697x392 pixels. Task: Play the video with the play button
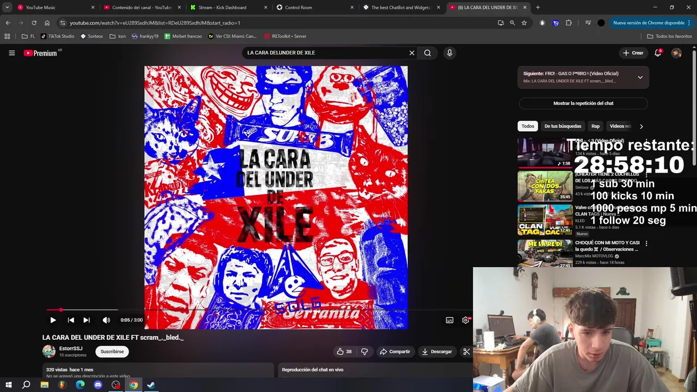[53, 320]
